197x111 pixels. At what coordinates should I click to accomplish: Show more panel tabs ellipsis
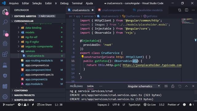click(x=101, y=86)
